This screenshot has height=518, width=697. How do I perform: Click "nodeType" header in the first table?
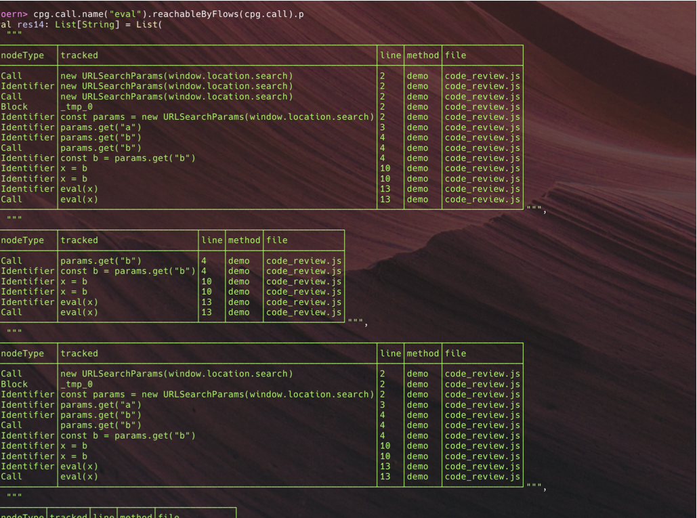coord(22,56)
